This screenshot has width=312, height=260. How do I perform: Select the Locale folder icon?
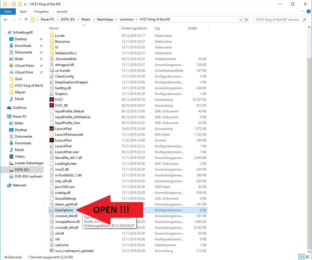tap(52, 36)
